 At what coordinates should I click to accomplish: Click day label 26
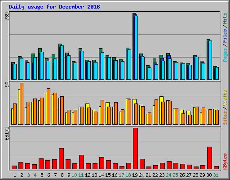[x=182, y=175]
